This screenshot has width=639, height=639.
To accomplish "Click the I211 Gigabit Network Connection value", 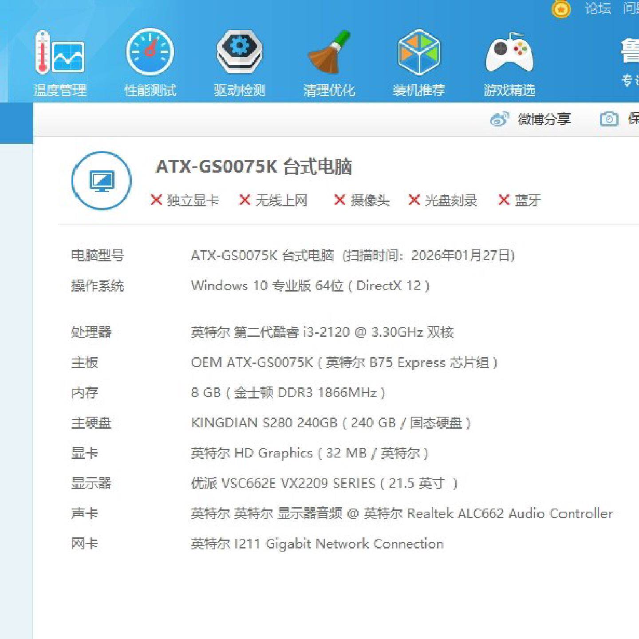I will pos(317,544).
